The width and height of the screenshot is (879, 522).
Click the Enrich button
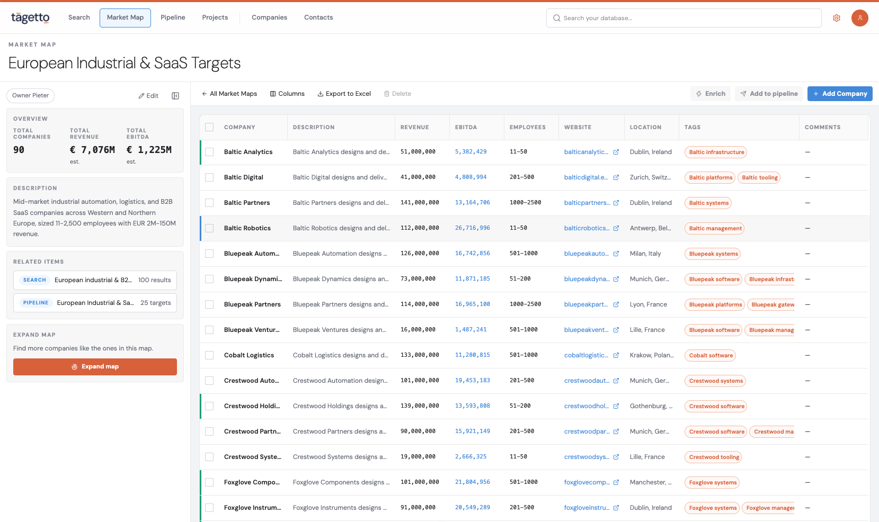(711, 94)
